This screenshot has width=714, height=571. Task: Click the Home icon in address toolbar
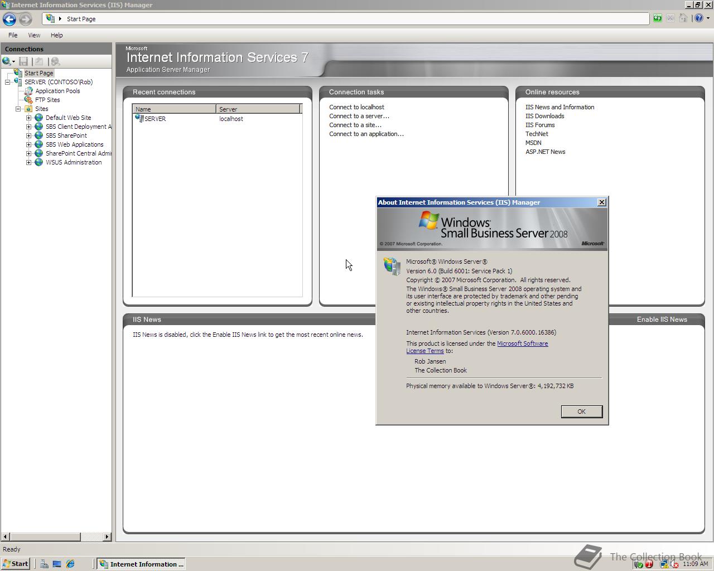click(683, 18)
